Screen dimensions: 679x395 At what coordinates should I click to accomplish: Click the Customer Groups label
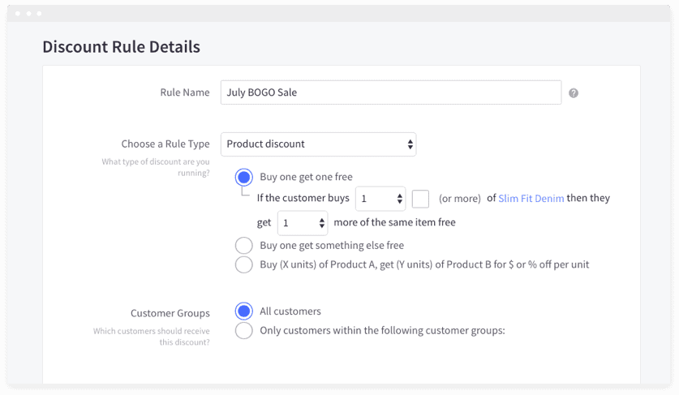pyautogui.click(x=170, y=313)
